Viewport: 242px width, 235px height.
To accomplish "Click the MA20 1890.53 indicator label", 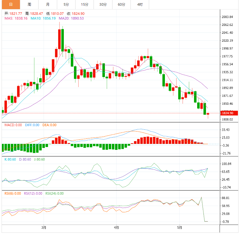I will click(71, 18).
